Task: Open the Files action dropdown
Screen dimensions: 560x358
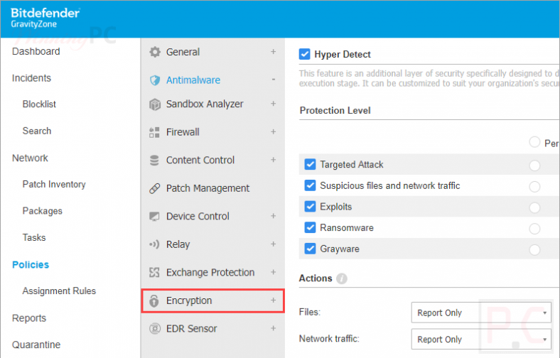Action: click(480, 313)
